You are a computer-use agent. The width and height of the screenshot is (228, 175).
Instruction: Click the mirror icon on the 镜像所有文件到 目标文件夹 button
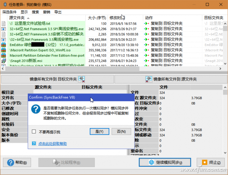[x=82, y=79]
